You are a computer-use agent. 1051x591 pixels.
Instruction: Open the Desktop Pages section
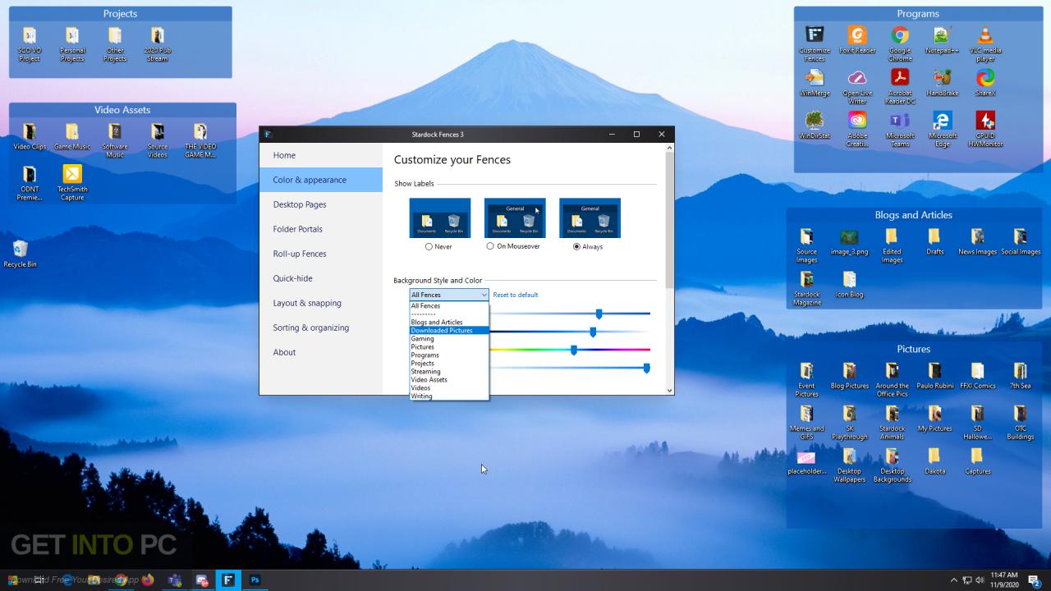[321, 204]
